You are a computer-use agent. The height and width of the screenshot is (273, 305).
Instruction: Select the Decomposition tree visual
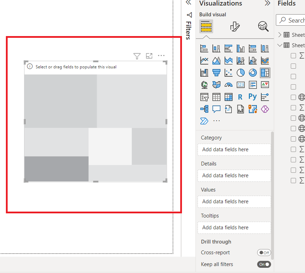tap(204, 109)
